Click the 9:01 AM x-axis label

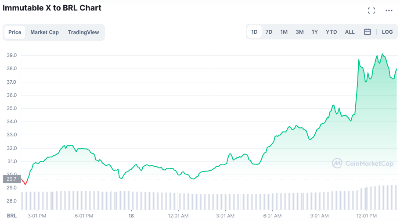point(319,216)
